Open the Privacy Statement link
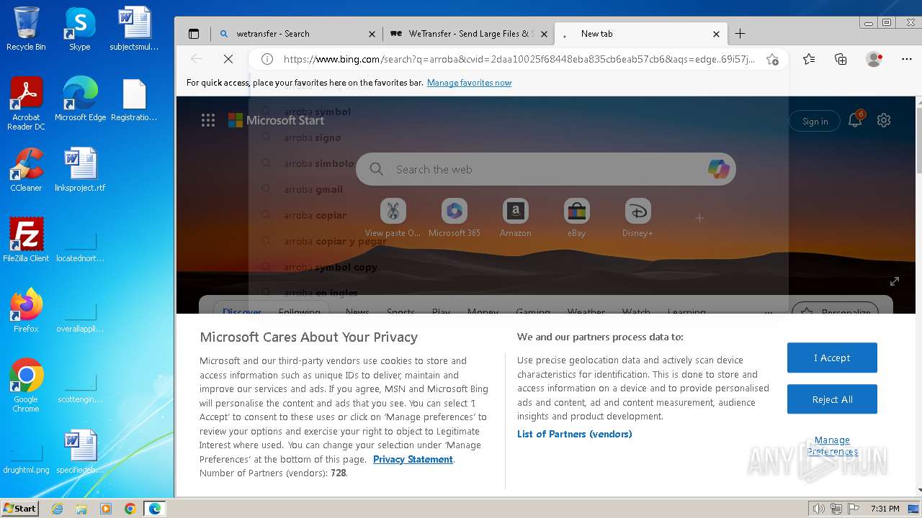The height and width of the screenshot is (518, 922). [x=413, y=459]
